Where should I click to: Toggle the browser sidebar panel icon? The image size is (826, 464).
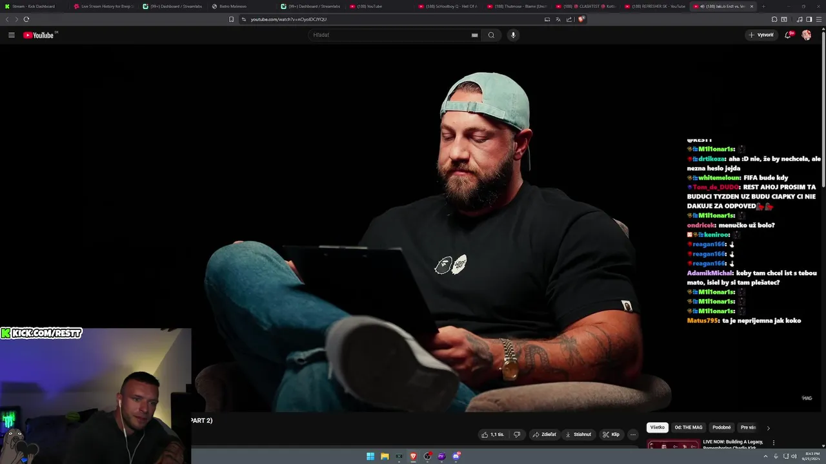click(x=809, y=19)
